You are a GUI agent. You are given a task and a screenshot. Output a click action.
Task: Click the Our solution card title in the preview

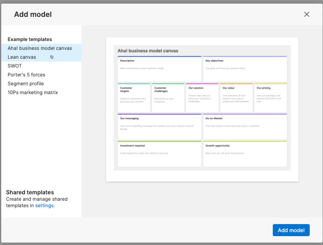click(196, 88)
